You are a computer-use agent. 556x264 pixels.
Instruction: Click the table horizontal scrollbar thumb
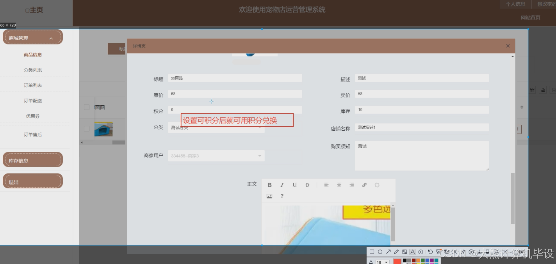[119, 143]
